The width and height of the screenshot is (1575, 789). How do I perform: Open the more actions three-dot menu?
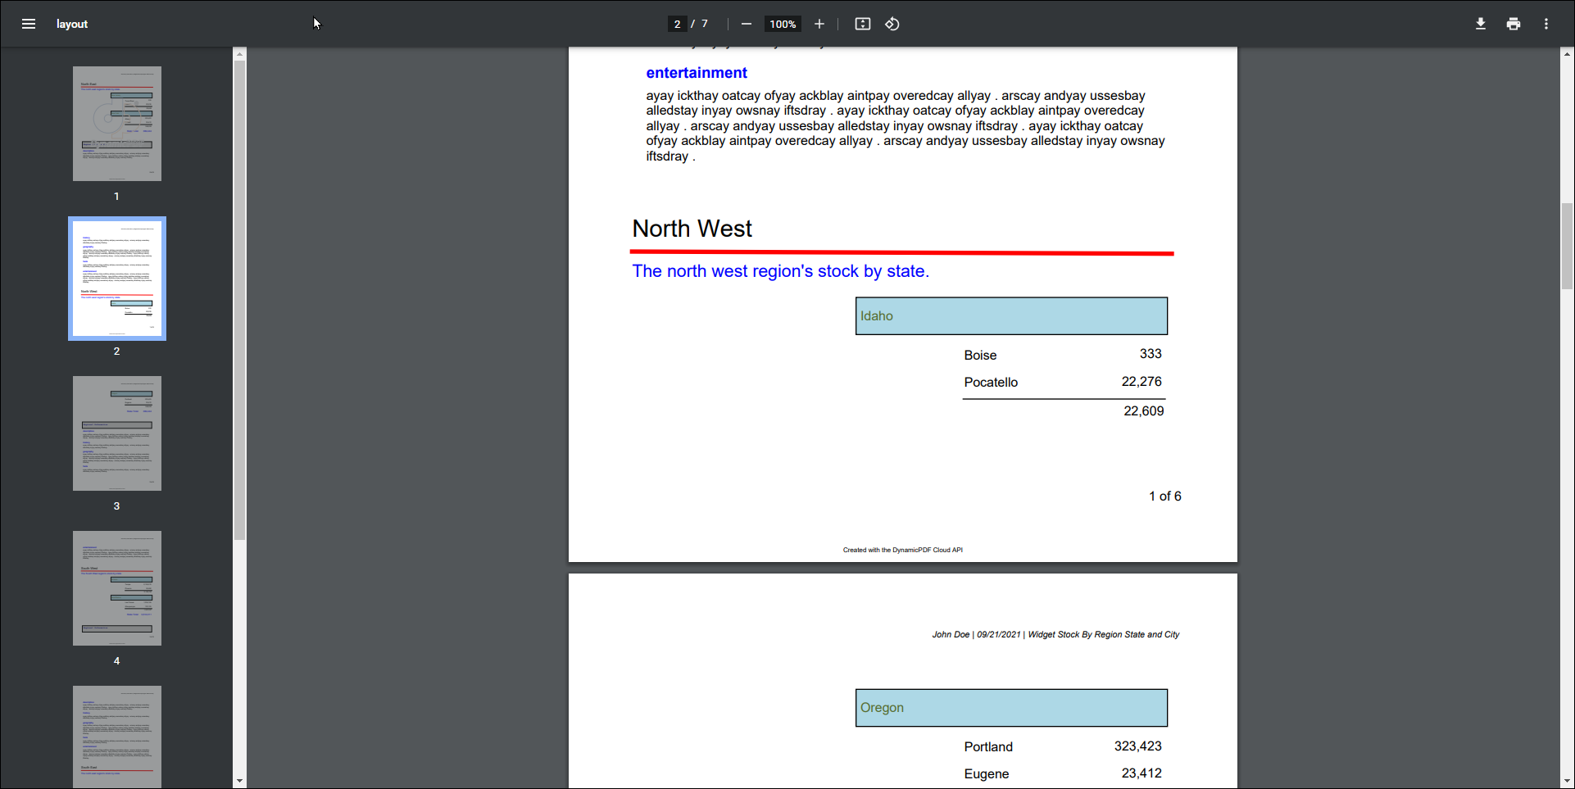[x=1545, y=24]
